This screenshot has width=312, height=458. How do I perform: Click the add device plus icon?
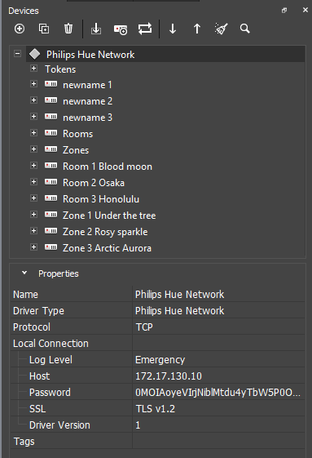click(x=20, y=29)
